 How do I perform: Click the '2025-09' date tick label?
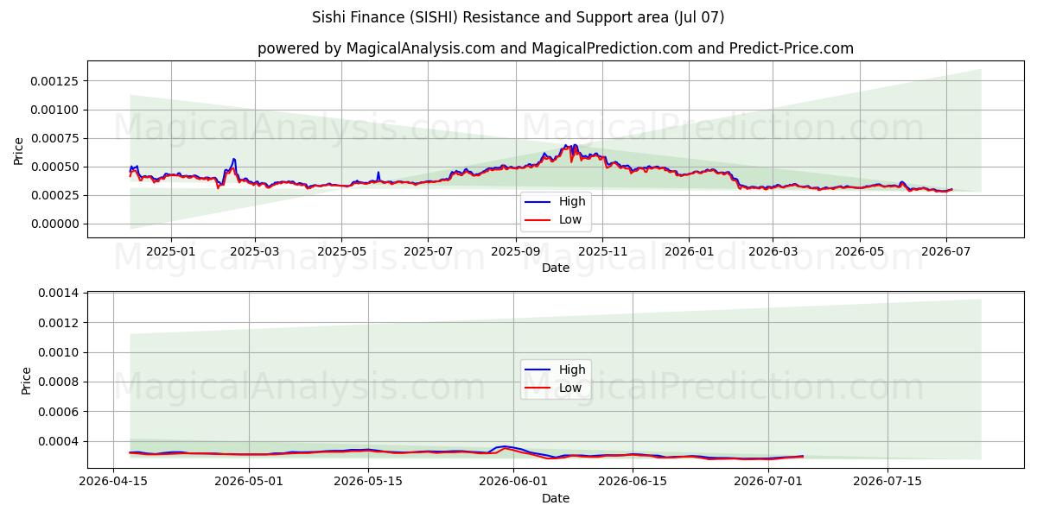(516, 251)
